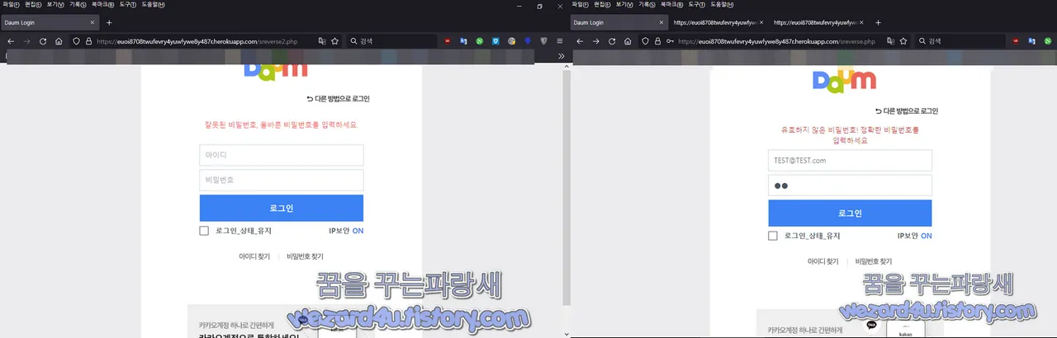
Task: Switch to second https://euoi8708 tab in right window
Action: 818,22
